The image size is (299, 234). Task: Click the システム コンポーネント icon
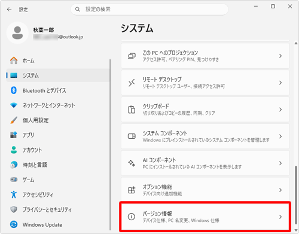[x=132, y=136]
